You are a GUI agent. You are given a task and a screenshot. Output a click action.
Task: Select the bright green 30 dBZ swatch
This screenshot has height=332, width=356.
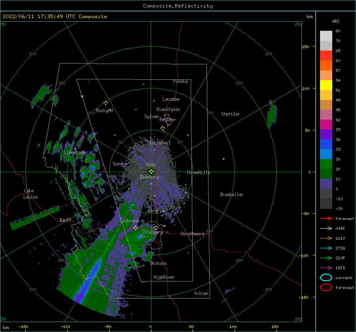(326, 164)
